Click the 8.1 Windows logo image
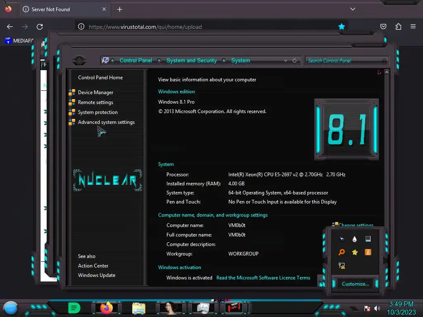The image size is (423, 317). pos(347,130)
